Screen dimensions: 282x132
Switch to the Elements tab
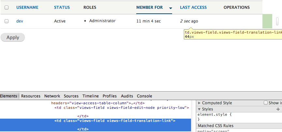[x=8, y=96]
